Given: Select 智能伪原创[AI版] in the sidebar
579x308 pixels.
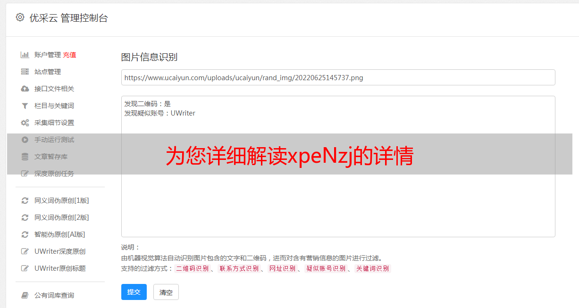Looking at the screenshot, I should coord(60,234).
